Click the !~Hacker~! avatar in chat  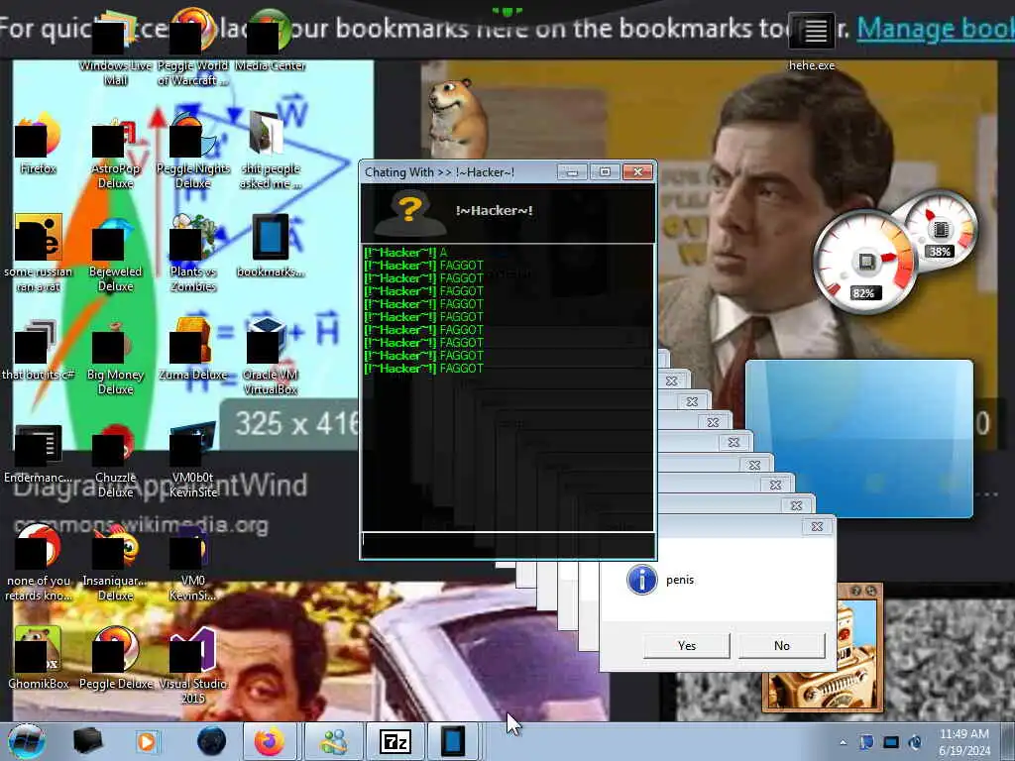pyautogui.click(x=410, y=214)
